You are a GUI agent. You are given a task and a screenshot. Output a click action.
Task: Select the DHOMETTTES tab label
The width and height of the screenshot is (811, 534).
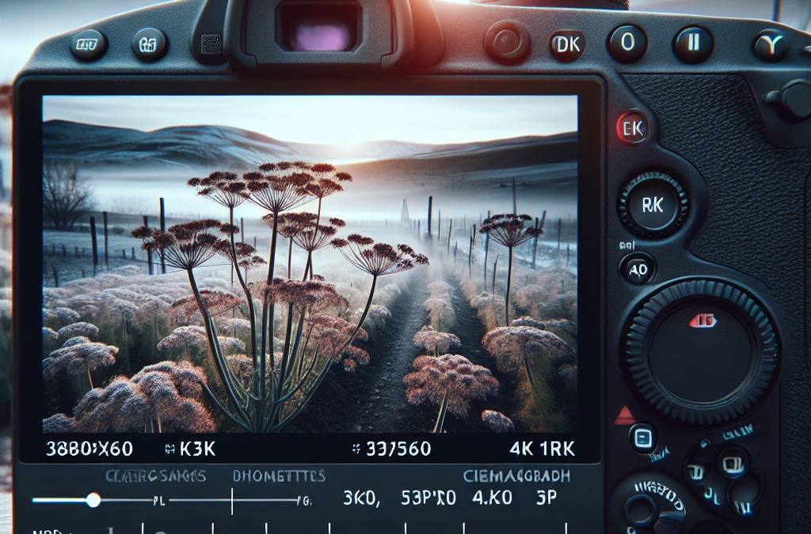point(279,475)
